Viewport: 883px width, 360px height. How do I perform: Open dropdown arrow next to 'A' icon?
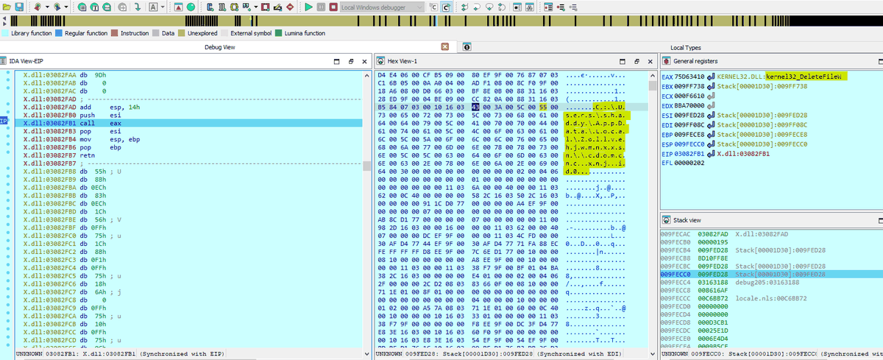tap(163, 7)
